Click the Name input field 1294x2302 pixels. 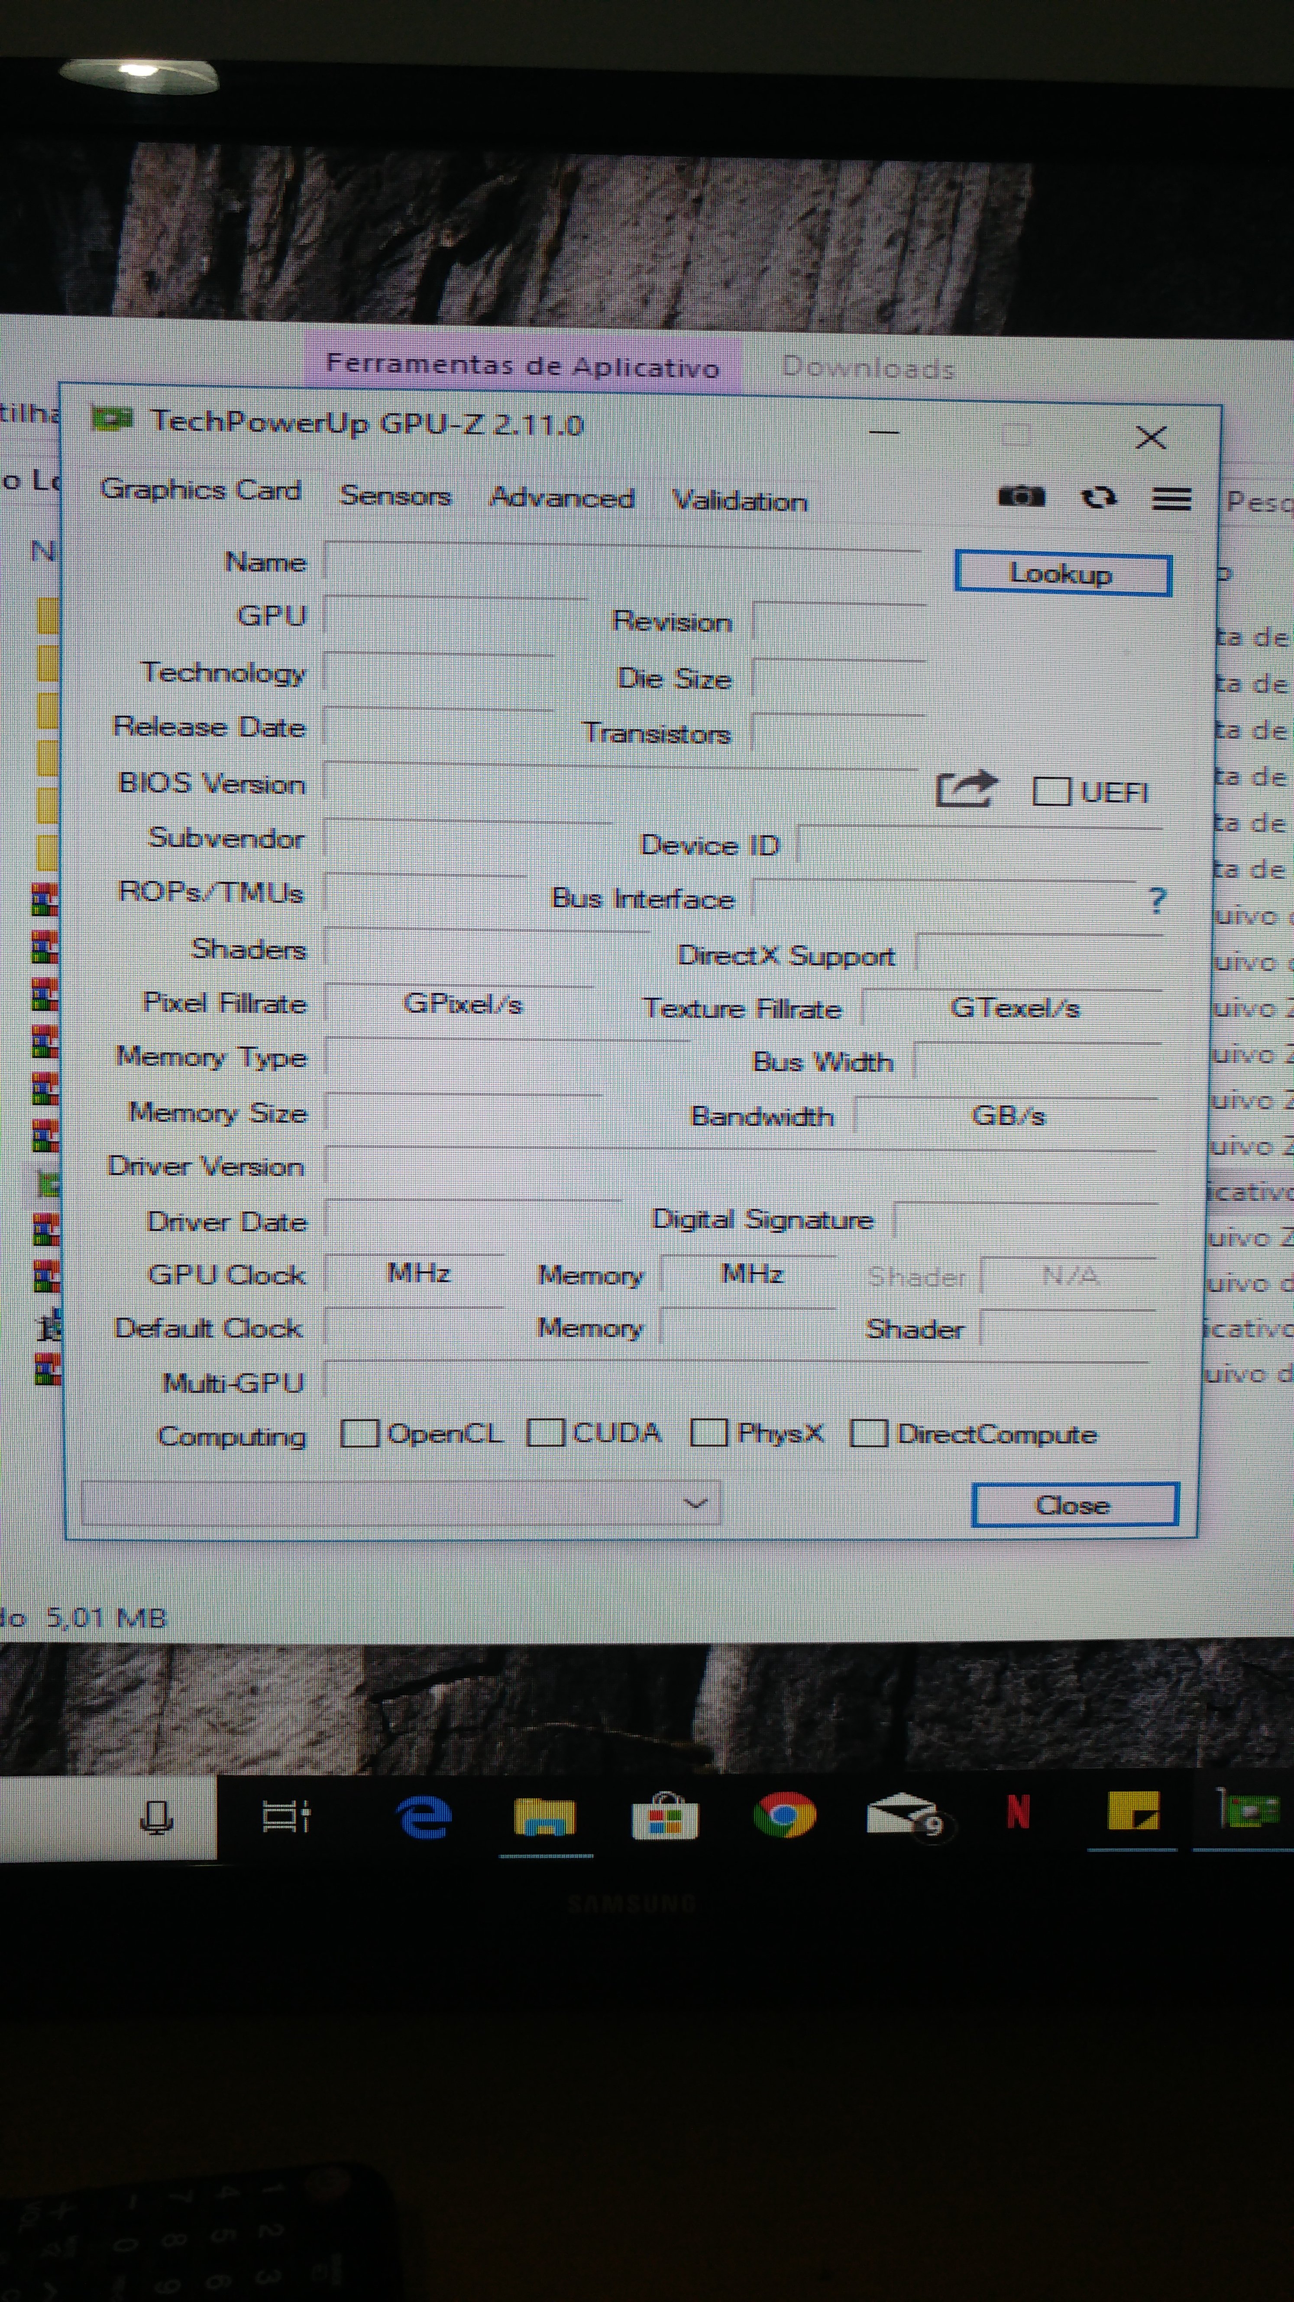(622, 563)
